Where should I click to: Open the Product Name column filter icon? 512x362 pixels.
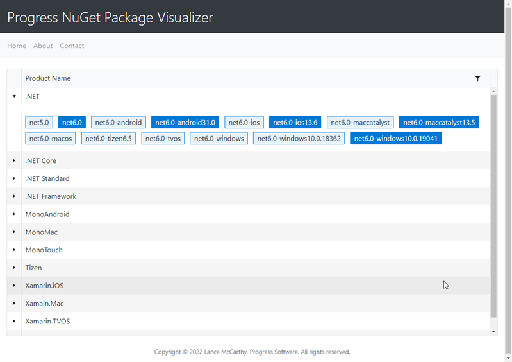point(477,78)
